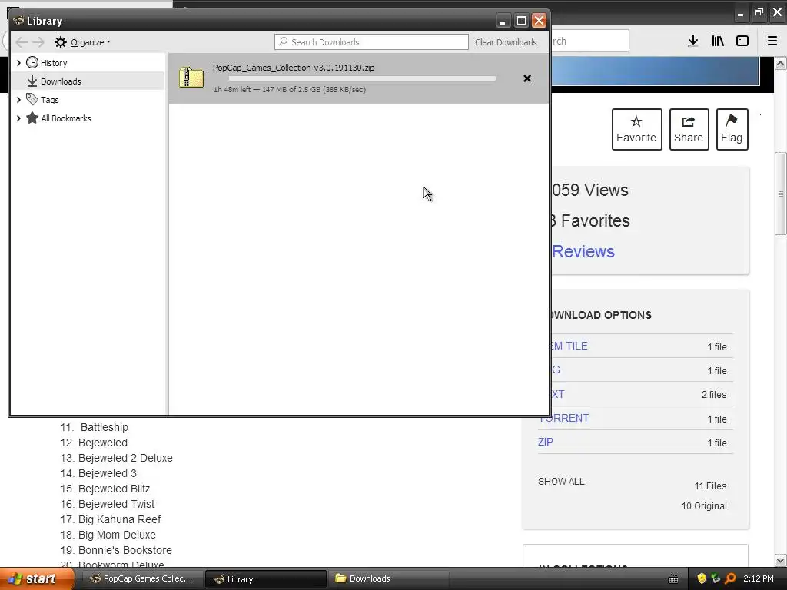Open Firefox library bookshelf icon
787x590 pixels.
(x=718, y=41)
